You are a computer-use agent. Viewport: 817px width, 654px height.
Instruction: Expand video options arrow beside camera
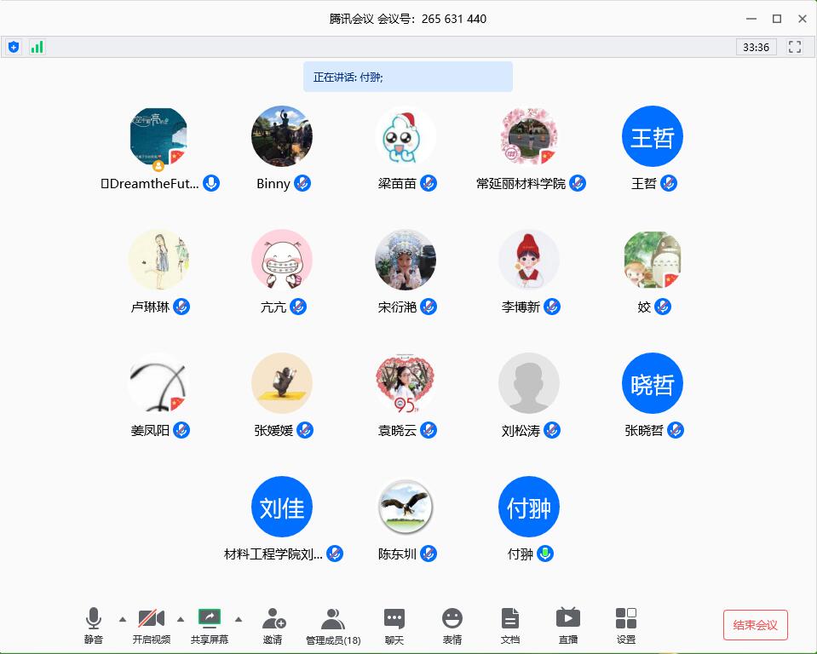180,619
